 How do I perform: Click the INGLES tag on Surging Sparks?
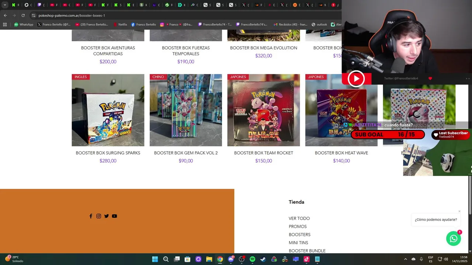pos(81,77)
